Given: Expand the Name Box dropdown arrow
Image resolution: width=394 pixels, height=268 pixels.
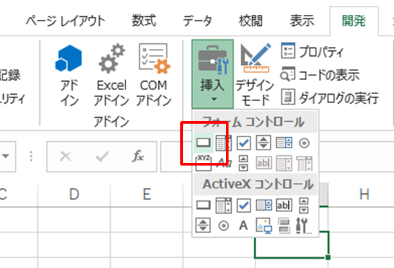Looking at the screenshot, I should click(6, 156).
